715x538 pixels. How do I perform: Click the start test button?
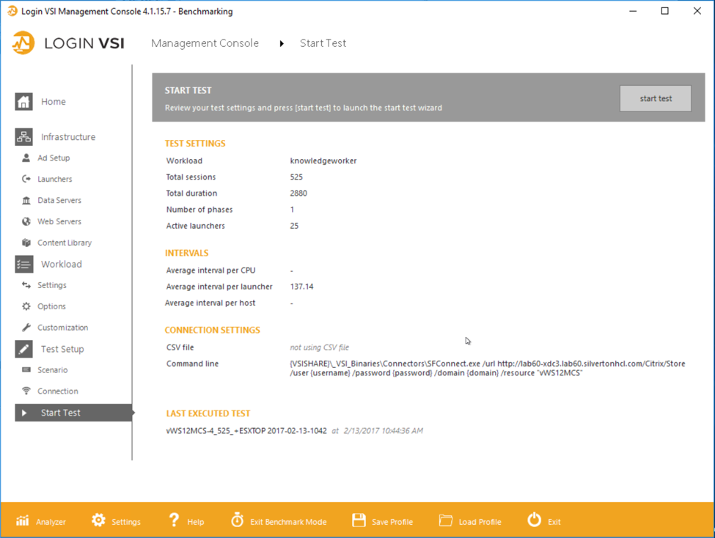655,99
